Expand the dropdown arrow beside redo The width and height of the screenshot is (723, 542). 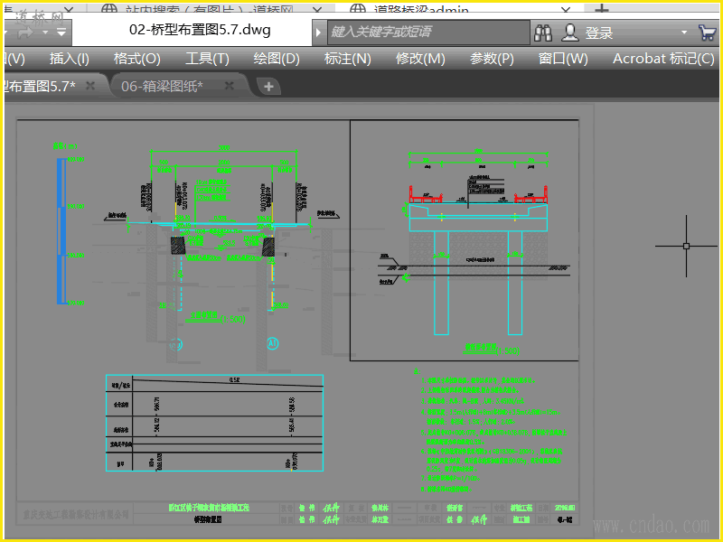[45, 33]
